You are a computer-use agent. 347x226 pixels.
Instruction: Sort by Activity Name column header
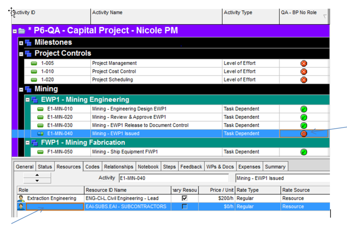point(156,13)
